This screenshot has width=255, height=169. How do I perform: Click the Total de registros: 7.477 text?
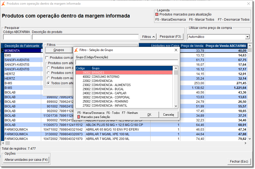[x=19, y=148]
